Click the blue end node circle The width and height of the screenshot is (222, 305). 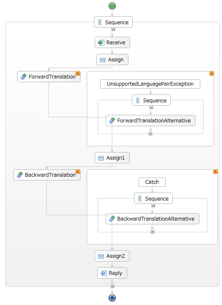click(112, 298)
